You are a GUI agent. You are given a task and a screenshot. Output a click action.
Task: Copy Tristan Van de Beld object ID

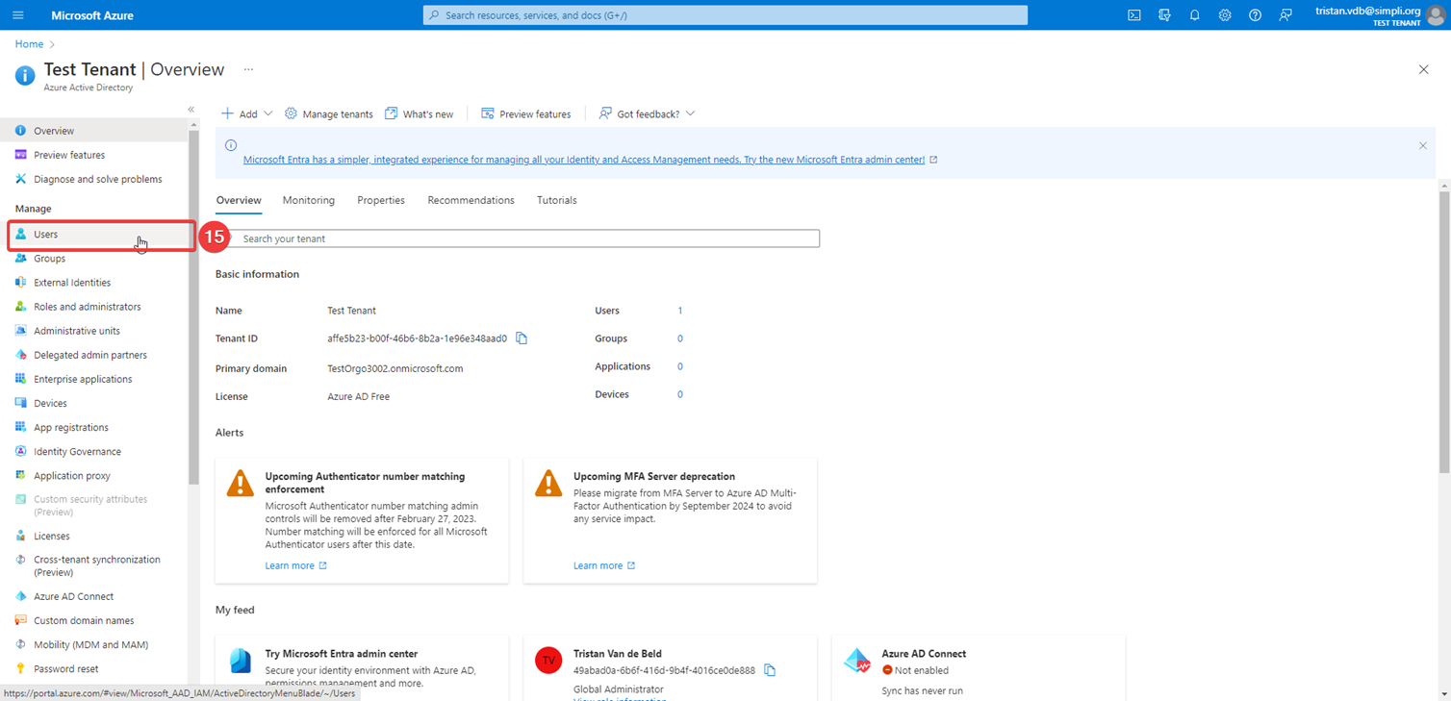click(770, 670)
